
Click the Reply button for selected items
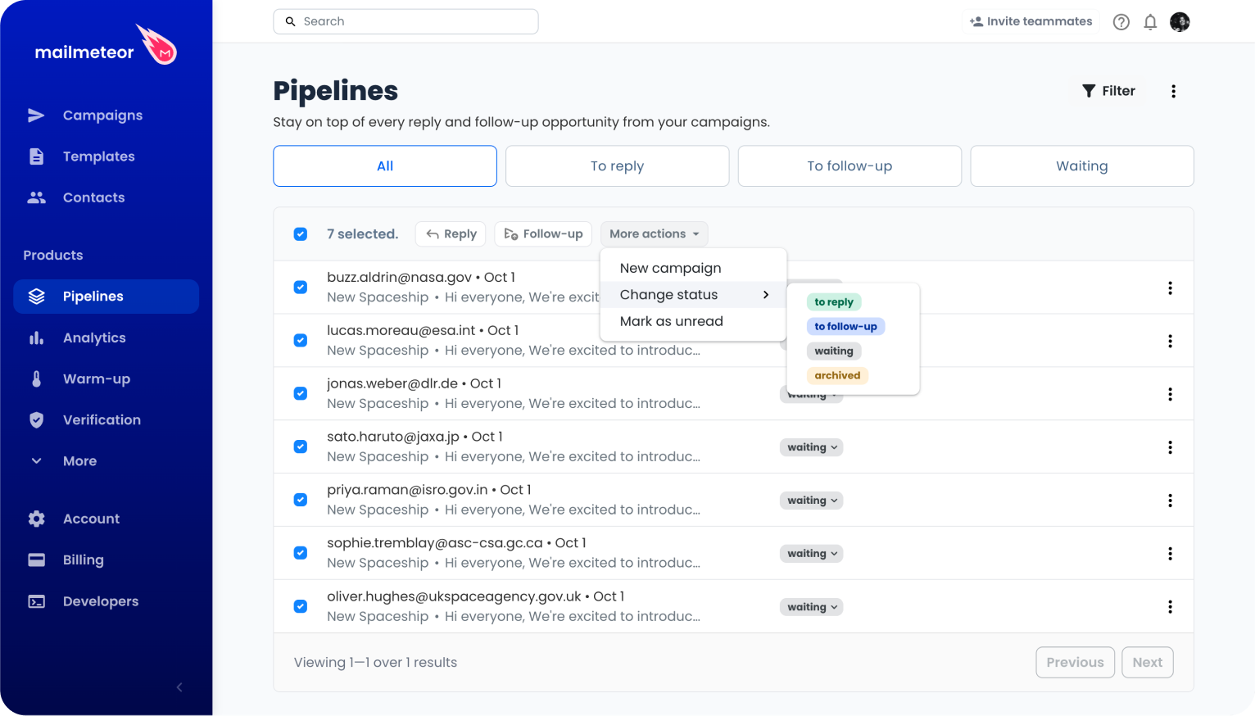(x=451, y=234)
